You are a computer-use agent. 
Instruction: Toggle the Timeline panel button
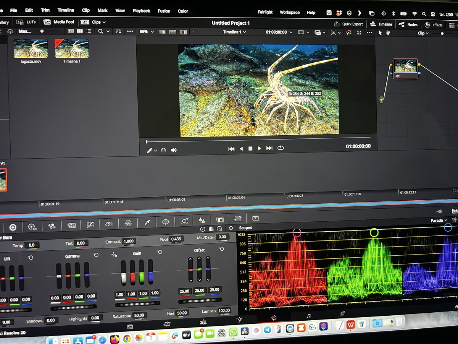click(x=381, y=24)
